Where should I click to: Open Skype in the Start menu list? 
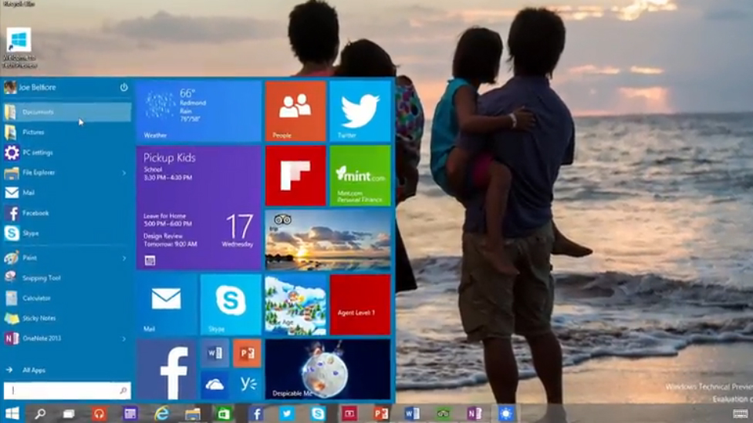pyautogui.click(x=67, y=233)
